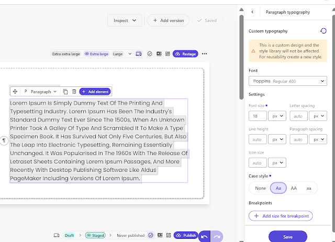Click the QR code icon in top toolbar
This screenshot has height=242, width=335.
167,54
